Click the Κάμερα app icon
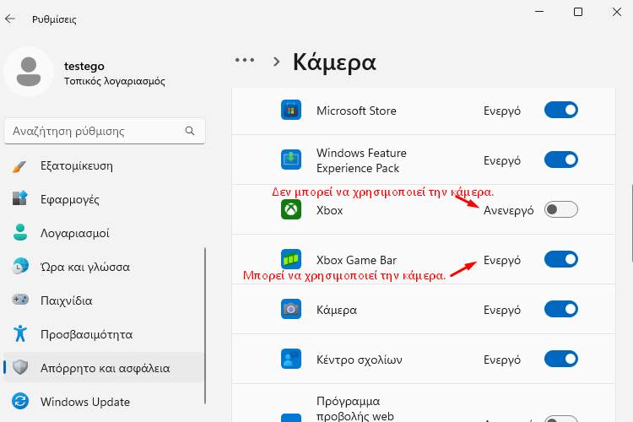Image resolution: width=633 pixels, height=422 pixels. 291,310
